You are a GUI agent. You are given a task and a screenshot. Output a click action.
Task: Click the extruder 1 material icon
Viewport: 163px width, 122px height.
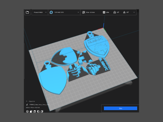click(x=51, y=12)
